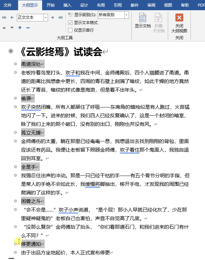This screenshot has width=205, height=260.
Task: Select bullet beside 孤立无援
Action: click(x=15, y=132)
